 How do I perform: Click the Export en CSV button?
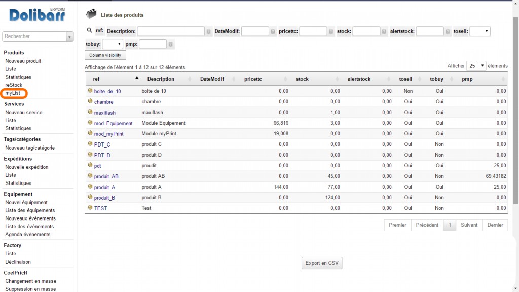click(x=322, y=263)
